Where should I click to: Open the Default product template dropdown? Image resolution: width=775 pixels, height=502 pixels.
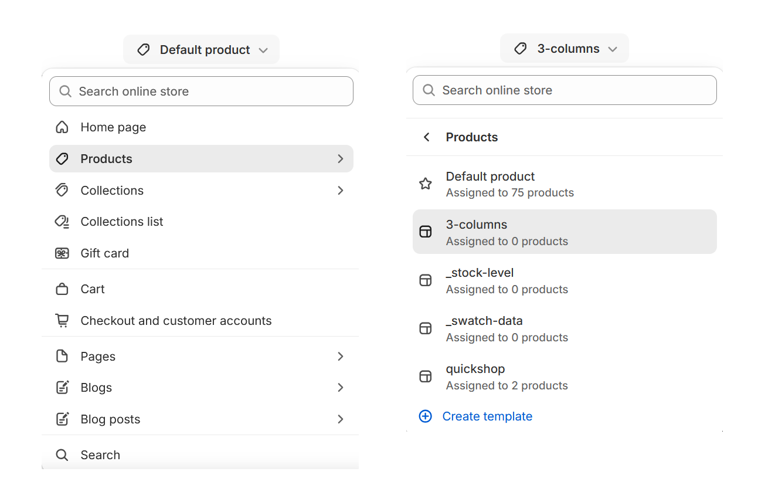click(x=201, y=49)
